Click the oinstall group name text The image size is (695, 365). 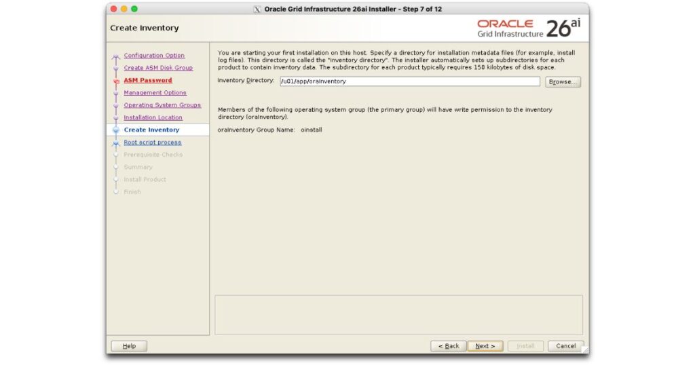pos(311,130)
